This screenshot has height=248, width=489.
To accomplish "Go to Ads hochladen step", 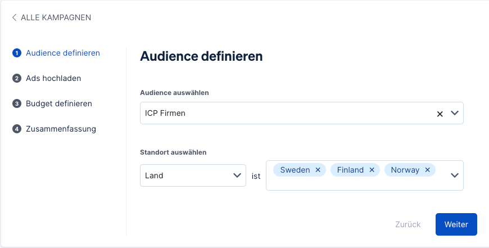I will [53, 78].
